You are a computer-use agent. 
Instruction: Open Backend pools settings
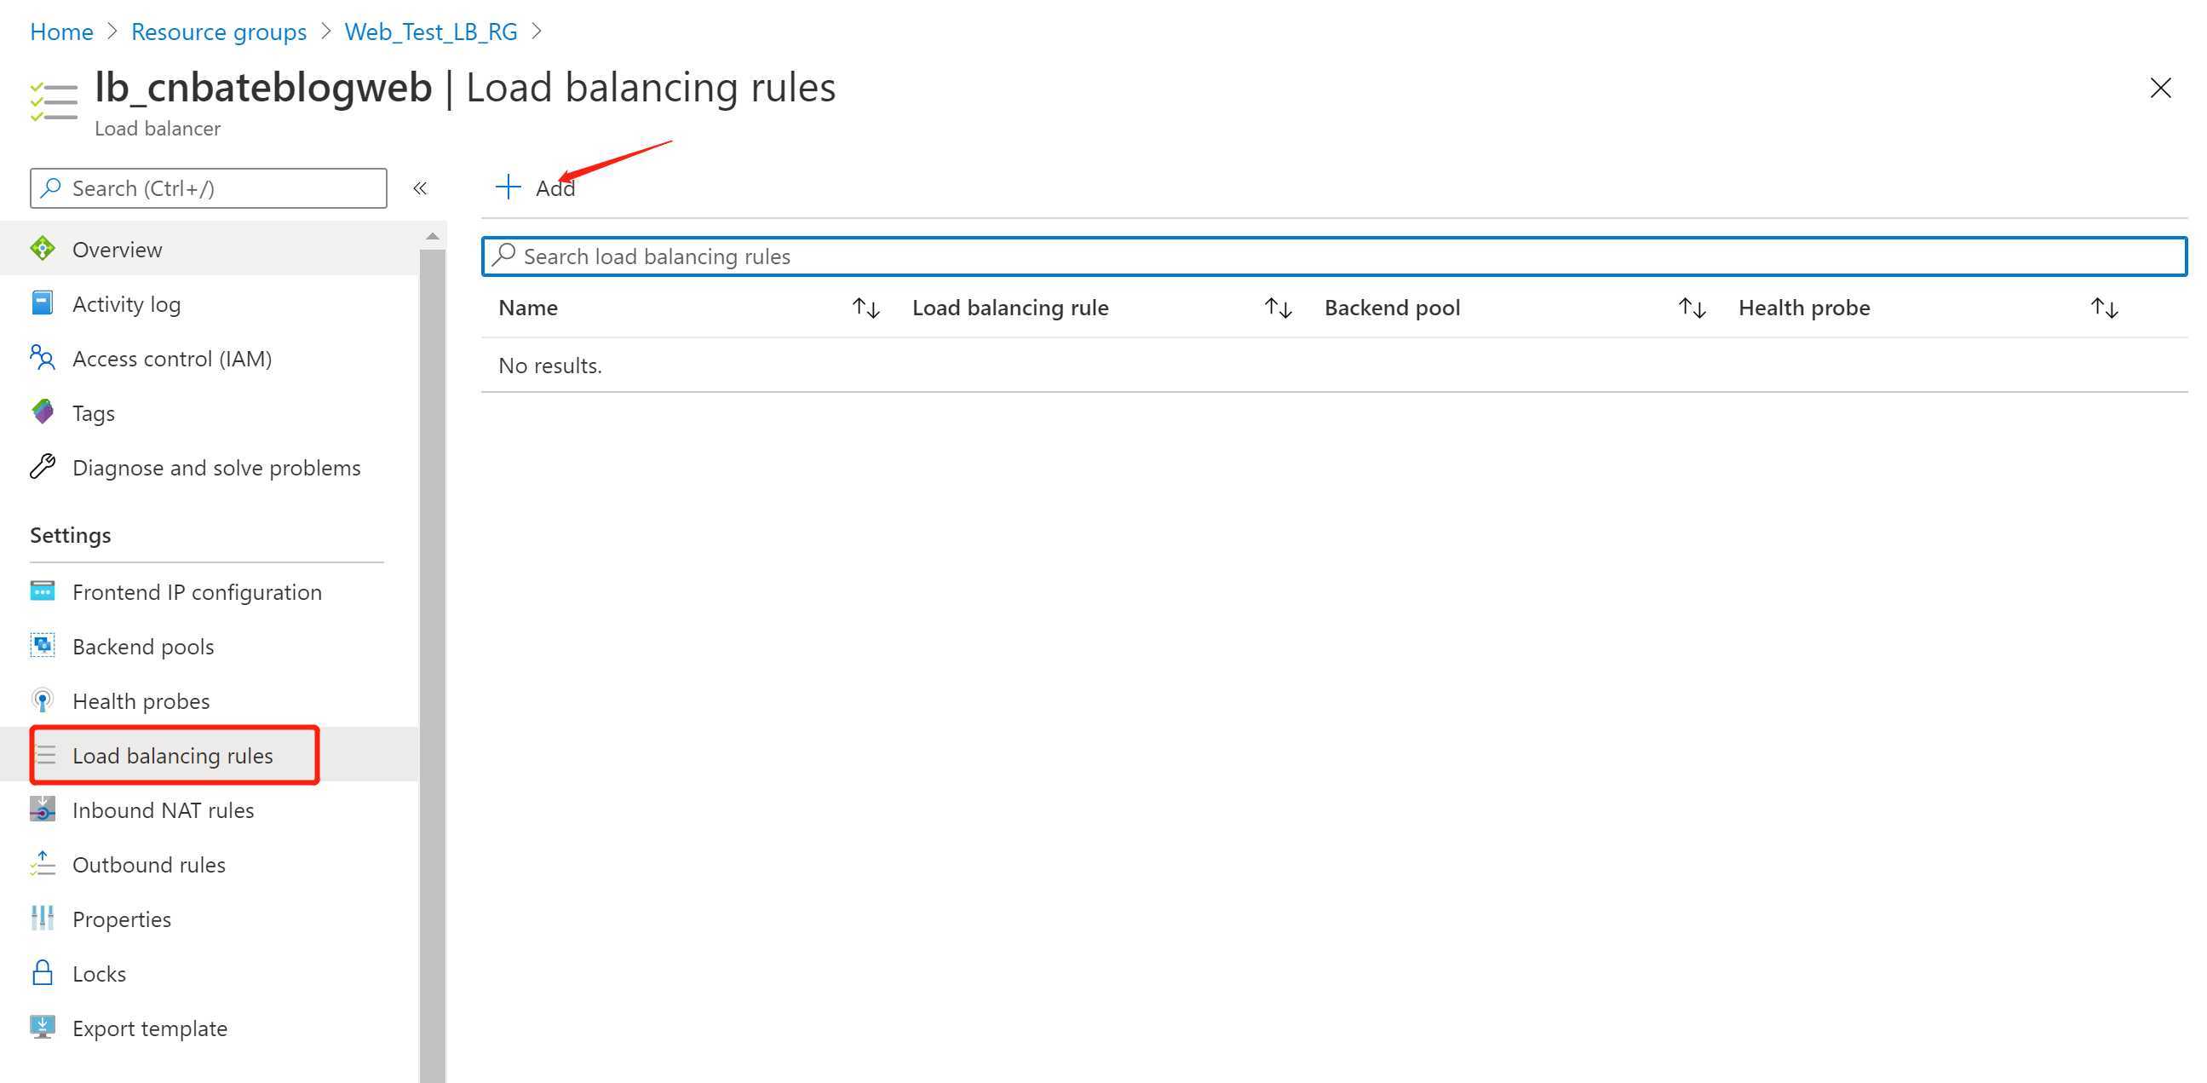[x=210, y=645]
